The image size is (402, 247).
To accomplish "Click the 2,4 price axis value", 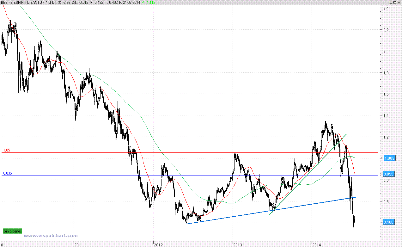I will pos(386,9).
